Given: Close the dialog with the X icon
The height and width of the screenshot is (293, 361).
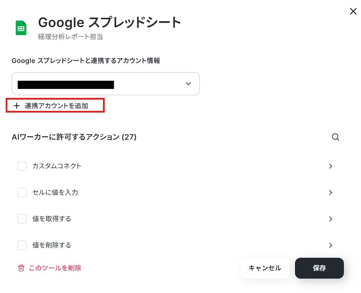Looking at the screenshot, I should pyautogui.click(x=353, y=11).
